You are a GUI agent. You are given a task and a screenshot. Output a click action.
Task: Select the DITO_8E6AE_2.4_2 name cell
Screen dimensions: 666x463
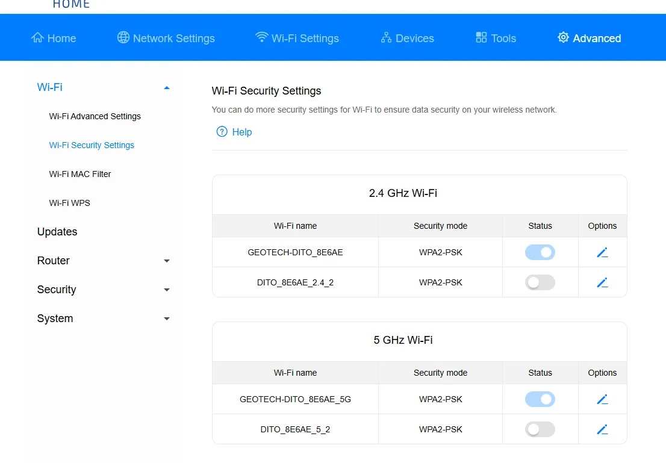point(295,282)
